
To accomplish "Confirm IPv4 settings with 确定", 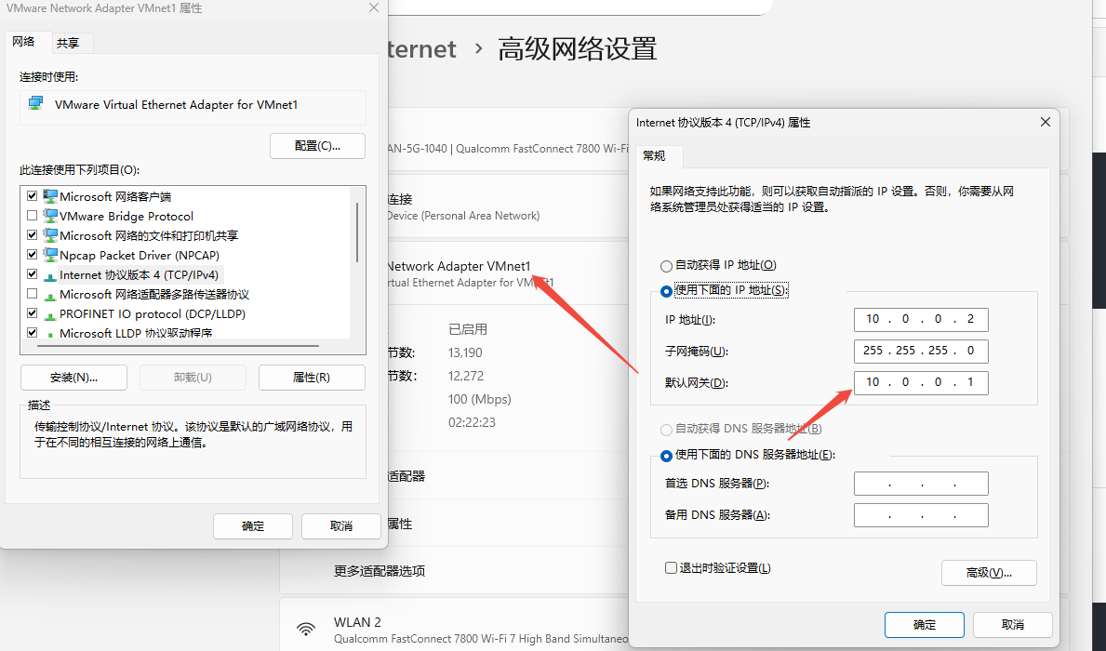I will 925,625.
